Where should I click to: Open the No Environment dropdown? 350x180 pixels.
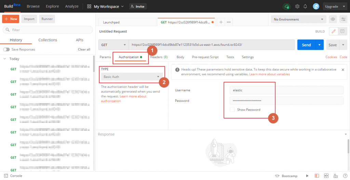point(298,19)
